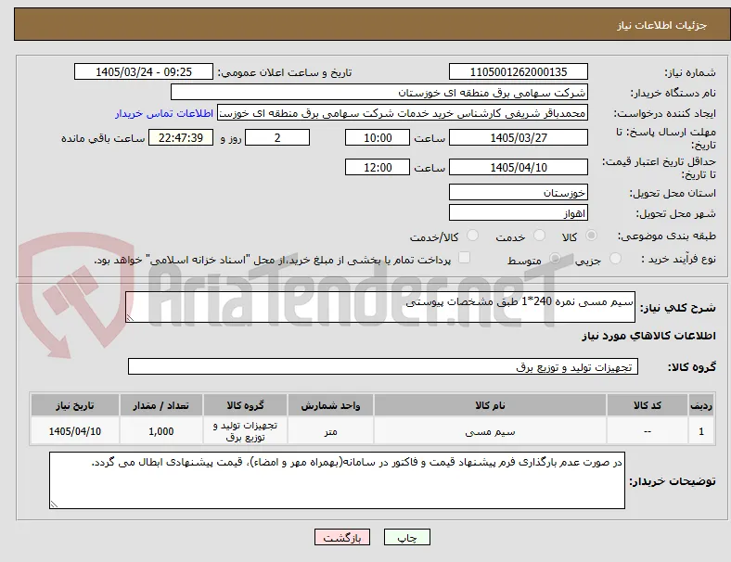Click the چاپ print button

click(x=406, y=537)
